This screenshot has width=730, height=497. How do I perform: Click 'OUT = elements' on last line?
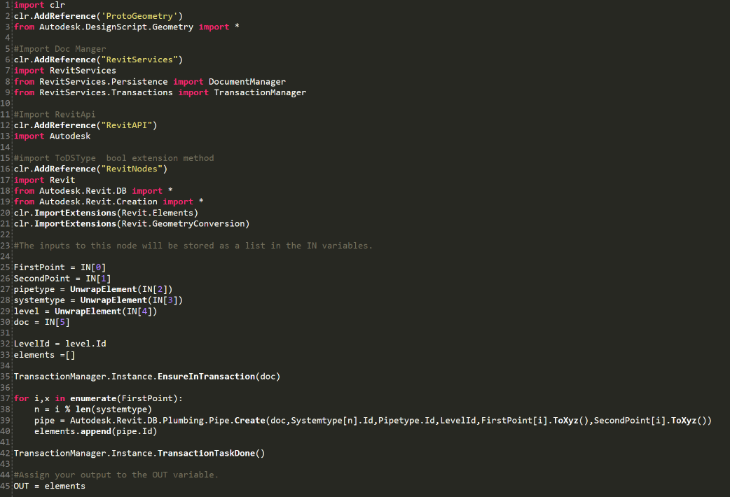point(49,486)
